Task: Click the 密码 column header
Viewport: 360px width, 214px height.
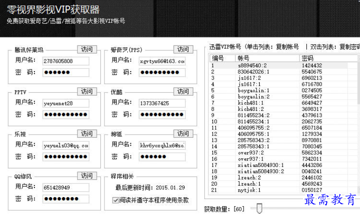Action: pyautogui.click(x=329, y=58)
